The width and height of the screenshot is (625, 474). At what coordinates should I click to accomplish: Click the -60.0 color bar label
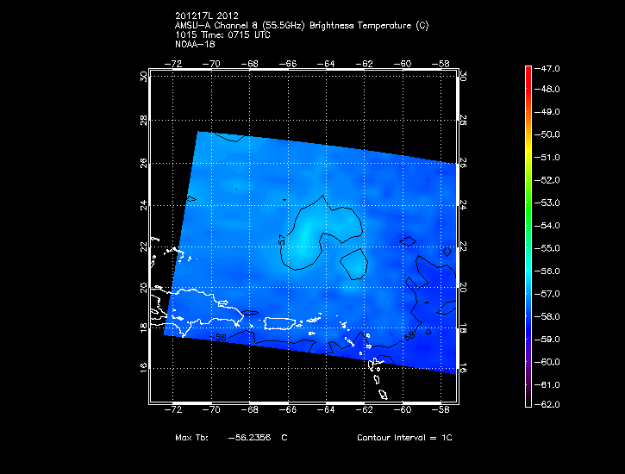(x=547, y=362)
